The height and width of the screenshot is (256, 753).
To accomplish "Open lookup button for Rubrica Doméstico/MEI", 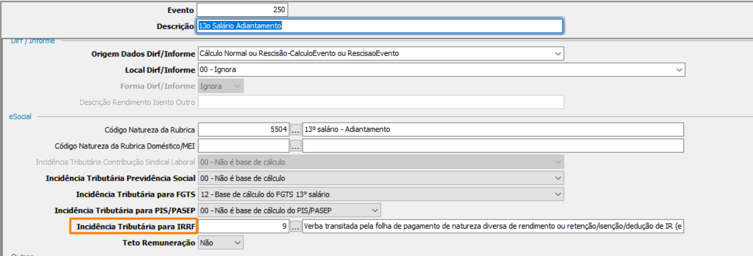I will coord(296,146).
